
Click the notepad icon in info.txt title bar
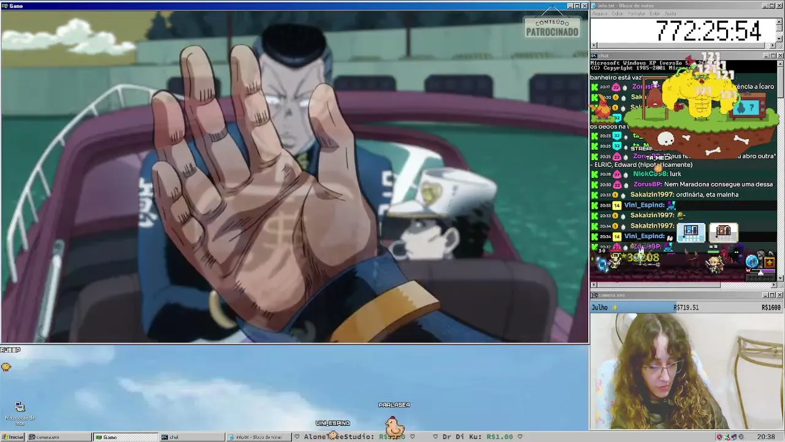pos(594,6)
